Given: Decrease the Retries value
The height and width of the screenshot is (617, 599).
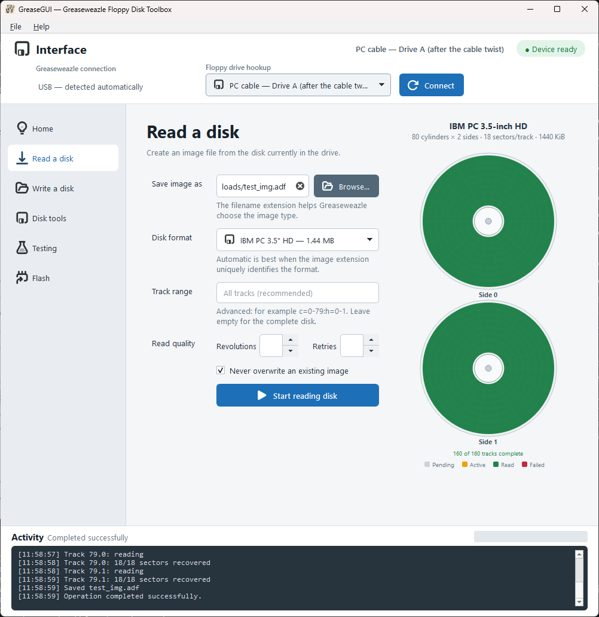Looking at the screenshot, I should click(371, 351).
